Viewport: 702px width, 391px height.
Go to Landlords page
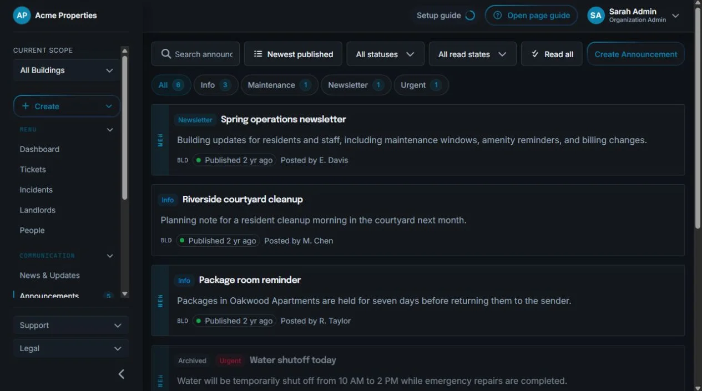[x=38, y=210]
